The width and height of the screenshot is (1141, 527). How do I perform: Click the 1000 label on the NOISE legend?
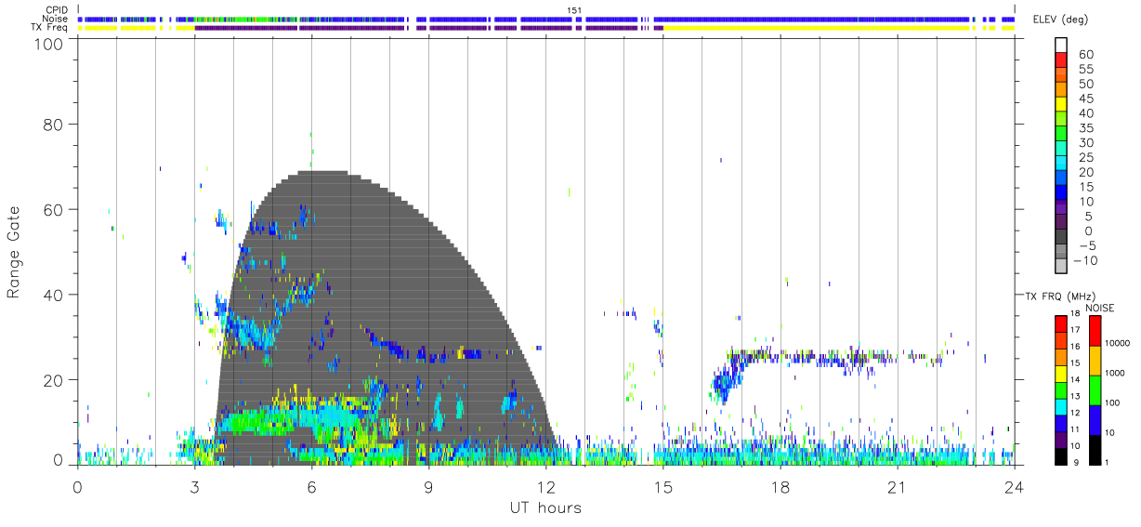point(1114,374)
